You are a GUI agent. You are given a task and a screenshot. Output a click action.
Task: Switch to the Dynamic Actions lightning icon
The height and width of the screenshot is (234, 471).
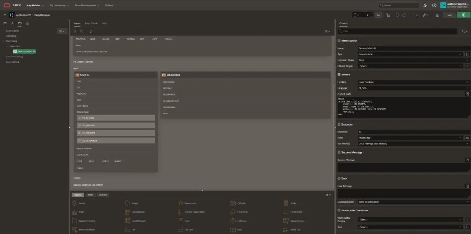12,23
